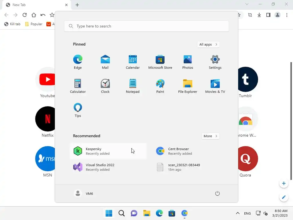Launch Visual Studio 2022 from Recommended
The height and width of the screenshot is (220, 293).
coord(108,167)
